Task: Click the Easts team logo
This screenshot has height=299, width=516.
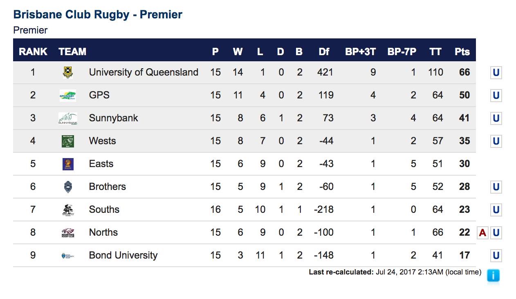Action: click(x=67, y=164)
